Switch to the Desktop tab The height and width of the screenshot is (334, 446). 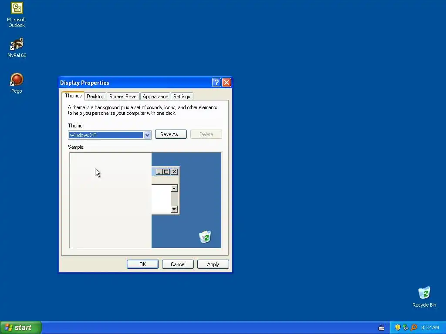95,97
